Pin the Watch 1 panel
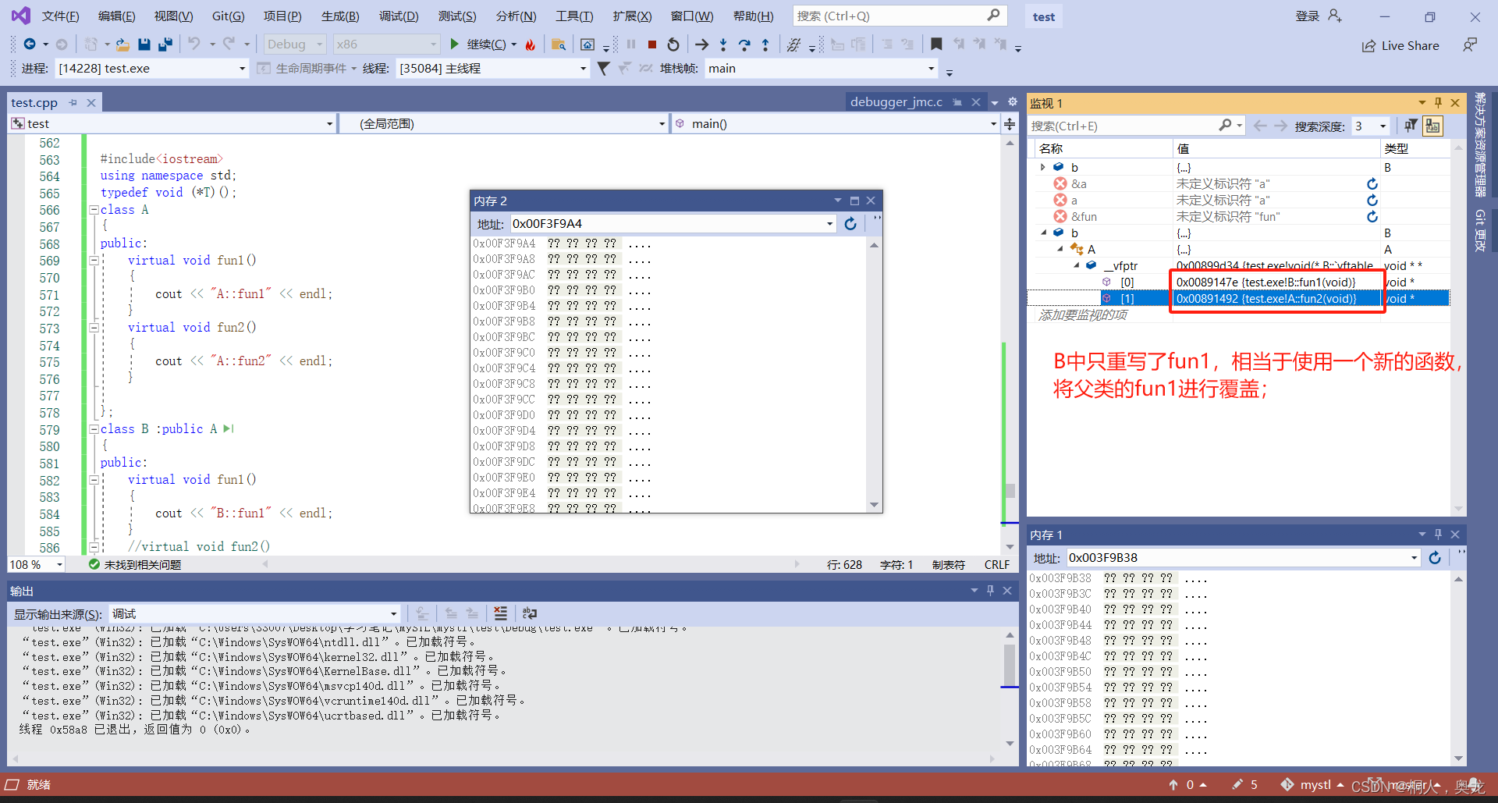Viewport: 1498px width, 803px height. pos(1438,103)
